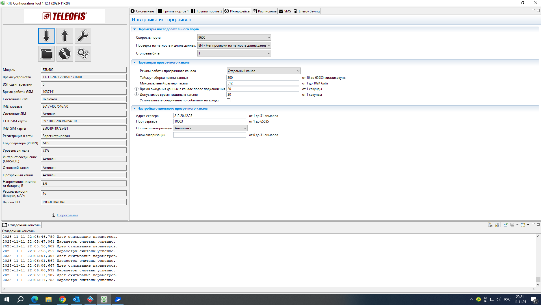541x305 pixels.
Task: Collapse the serial port parameters section
Action: click(x=135, y=29)
